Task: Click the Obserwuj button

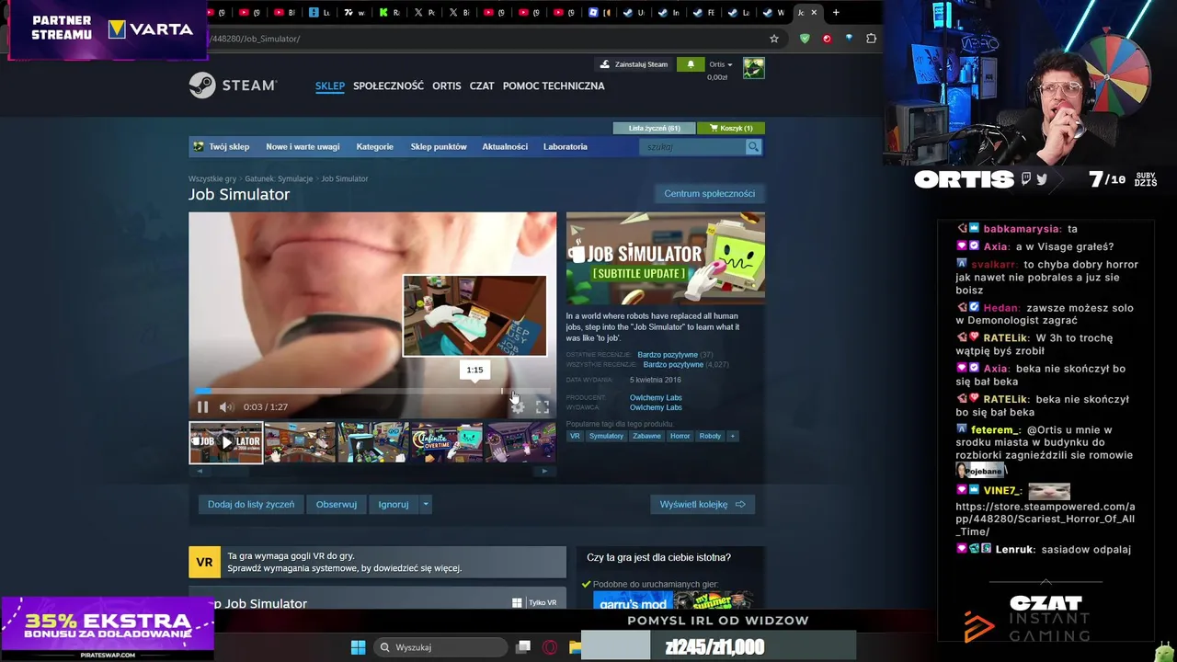Action: pos(337,504)
